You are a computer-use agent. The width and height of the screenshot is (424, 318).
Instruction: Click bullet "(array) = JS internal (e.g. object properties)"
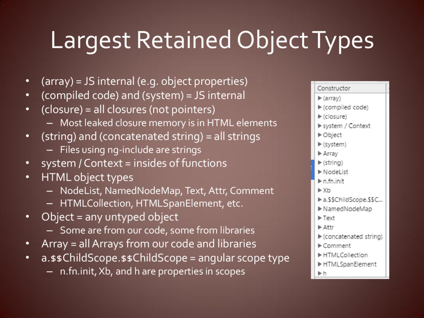[145, 82]
